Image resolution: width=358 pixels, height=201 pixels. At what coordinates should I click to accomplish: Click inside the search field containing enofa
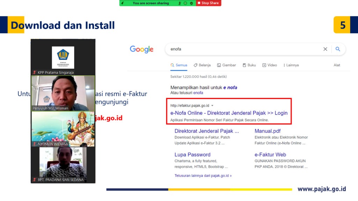pos(241,49)
